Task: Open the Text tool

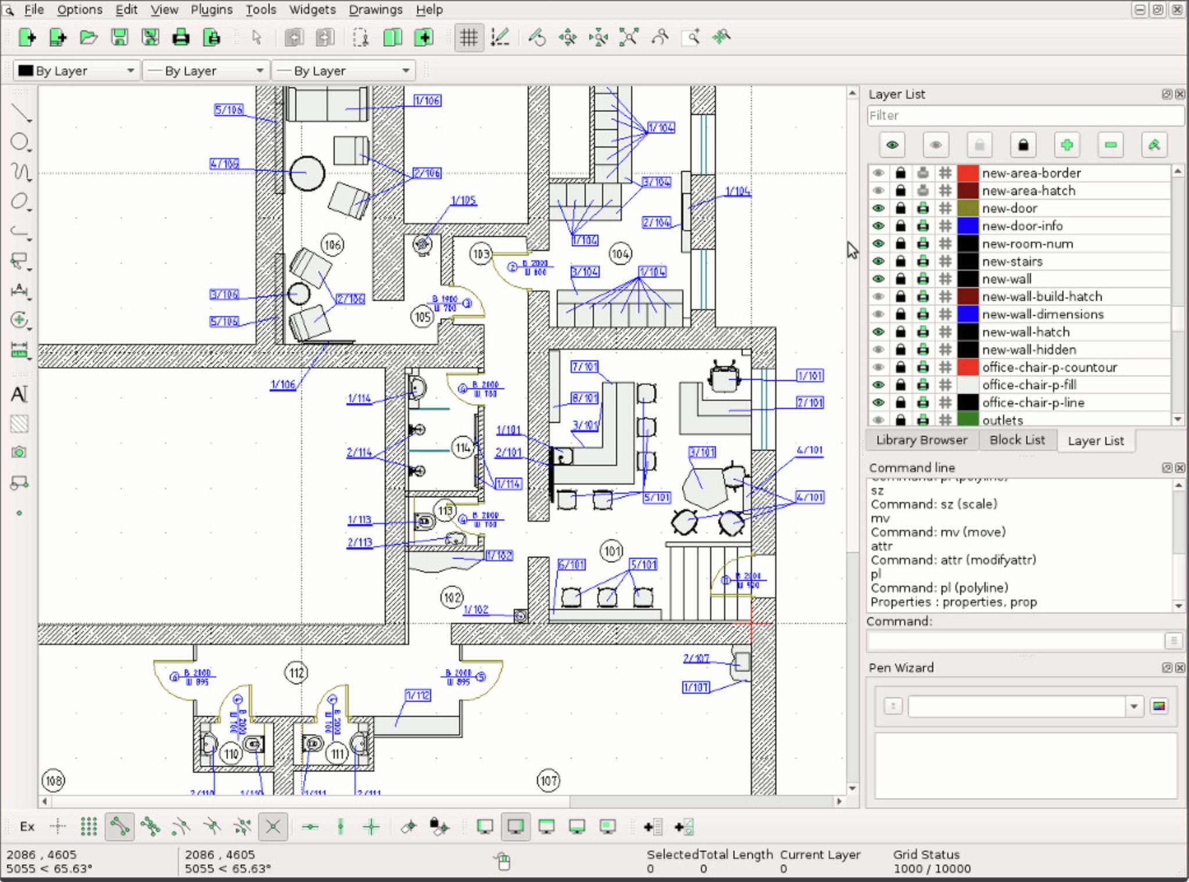Action: click(20, 394)
